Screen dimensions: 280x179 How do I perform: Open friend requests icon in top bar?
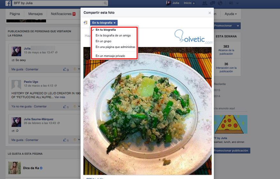(x=205, y=3)
